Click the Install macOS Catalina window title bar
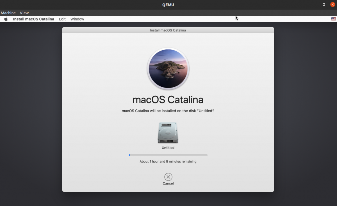This screenshot has height=206, width=337. (168, 30)
